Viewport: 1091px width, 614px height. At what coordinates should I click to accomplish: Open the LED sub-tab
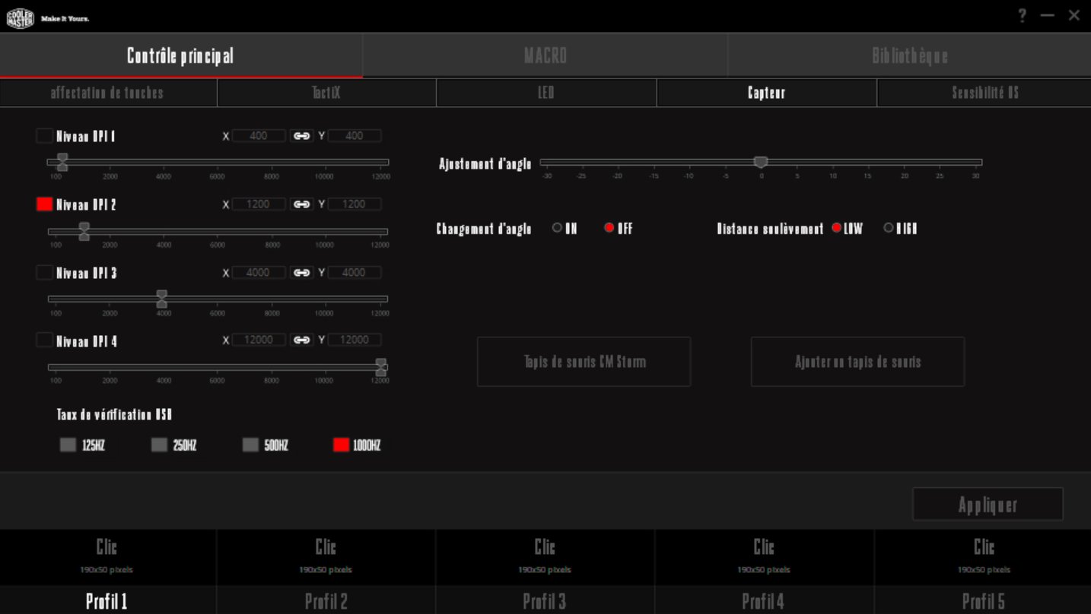pos(545,93)
